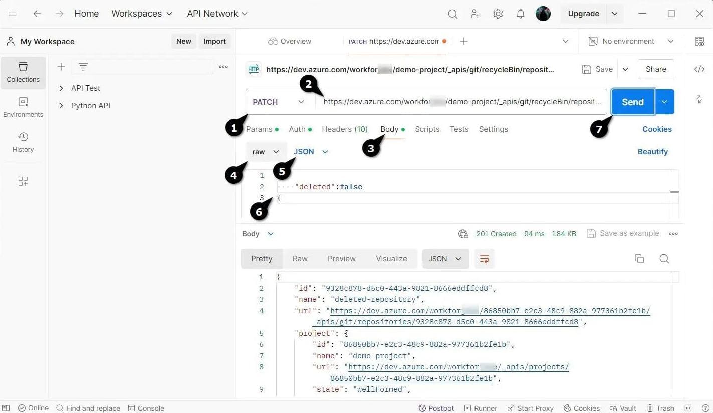
Task: Click the New button
Action: 184,41
